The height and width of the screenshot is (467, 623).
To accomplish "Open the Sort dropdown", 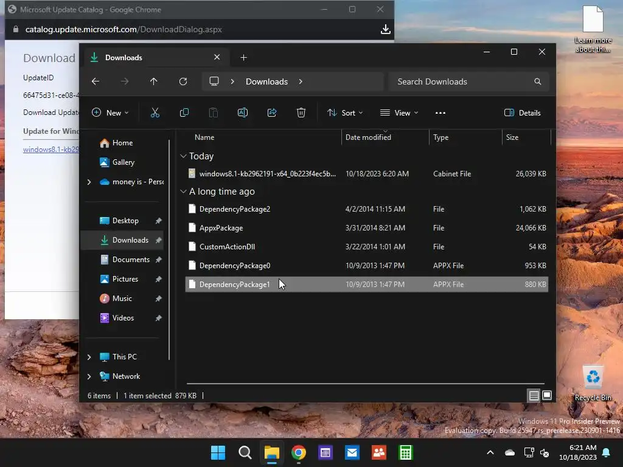I will tap(345, 112).
